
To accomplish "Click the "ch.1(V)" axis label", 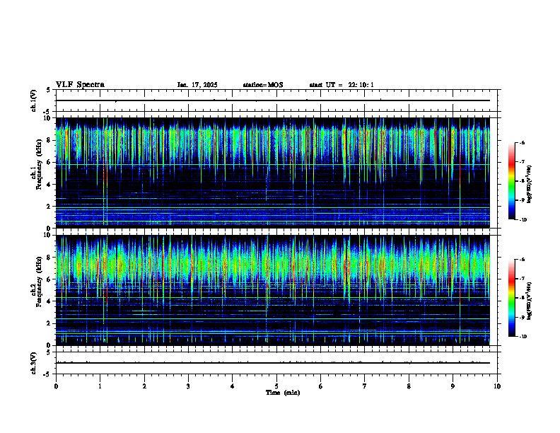I will tap(34, 100).
